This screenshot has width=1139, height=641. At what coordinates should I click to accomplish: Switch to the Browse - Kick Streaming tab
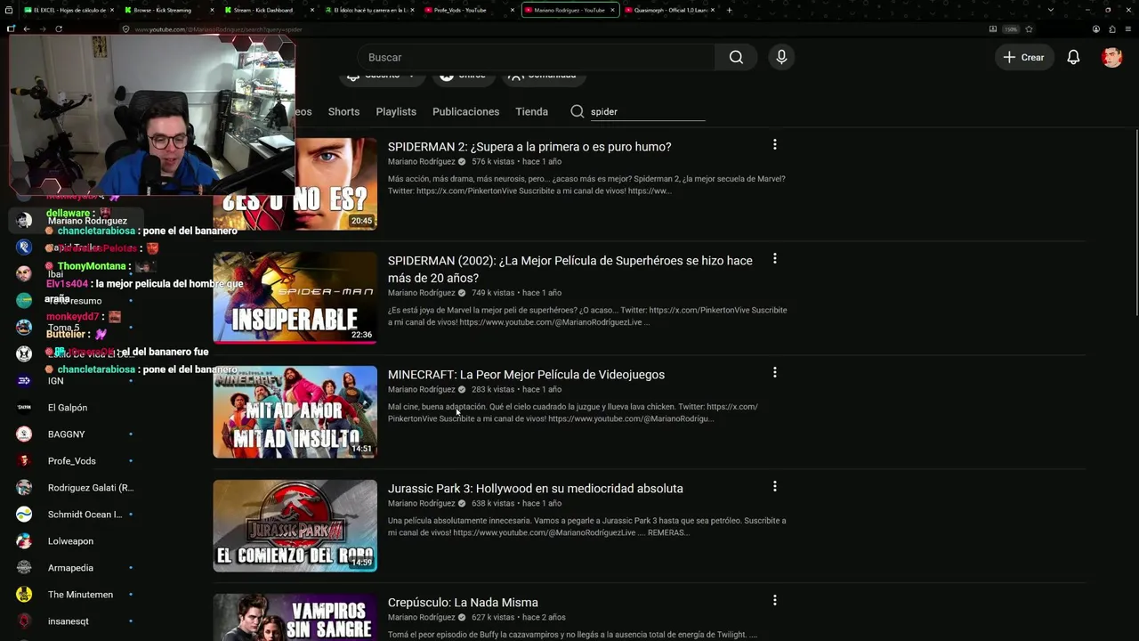click(x=169, y=10)
